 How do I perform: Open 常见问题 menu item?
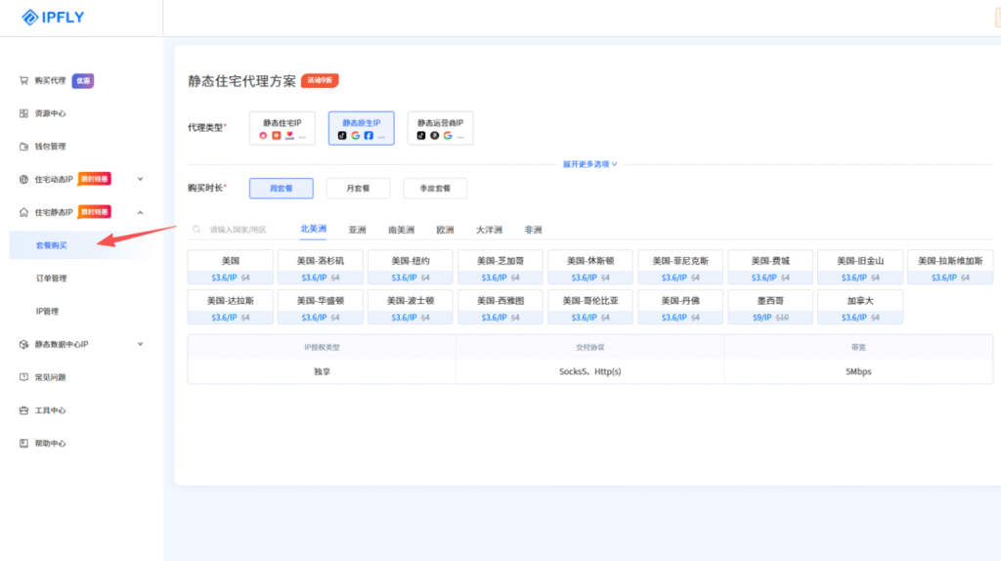pos(51,377)
